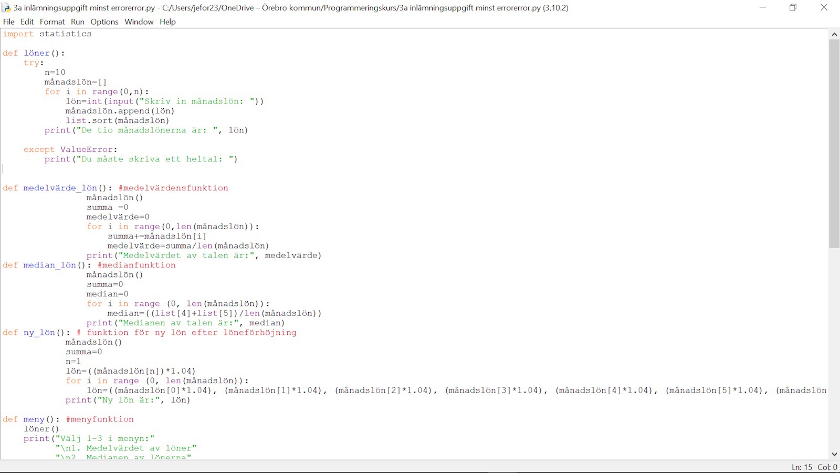This screenshot has width=840, height=473.
Task: Open the Help menu
Action: tap(167, 22)
